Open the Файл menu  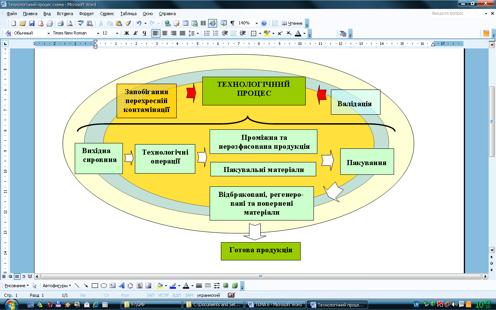[x=12, y=14]
